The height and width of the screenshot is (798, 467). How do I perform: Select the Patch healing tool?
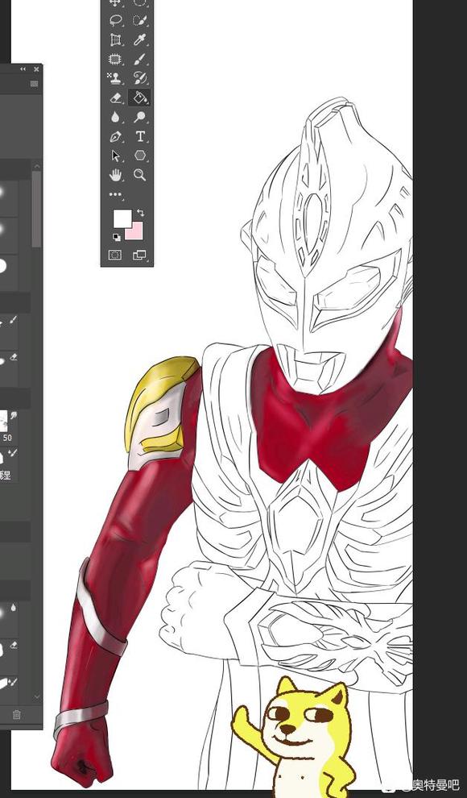116,59
